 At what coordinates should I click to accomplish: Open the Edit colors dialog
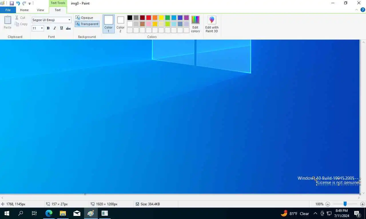tap(195, 24)
